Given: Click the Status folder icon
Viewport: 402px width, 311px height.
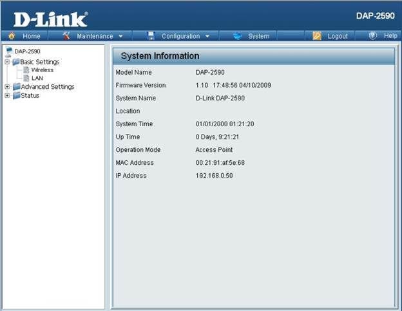Looking at the screenshot, I should (x=17, y=95).
